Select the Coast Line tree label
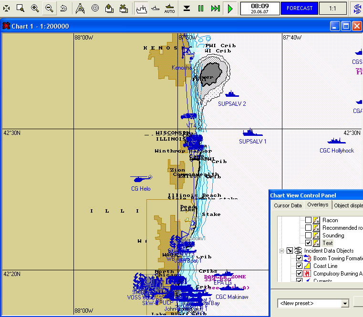This screenshot has width=363, height=317. click(x=325, y=266)
